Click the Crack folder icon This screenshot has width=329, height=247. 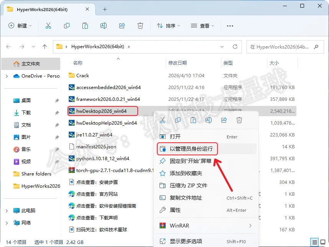pos(72,75)
